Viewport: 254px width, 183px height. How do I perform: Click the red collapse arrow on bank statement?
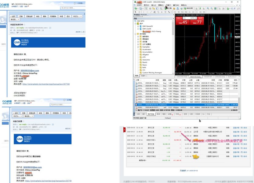(125, 130)
